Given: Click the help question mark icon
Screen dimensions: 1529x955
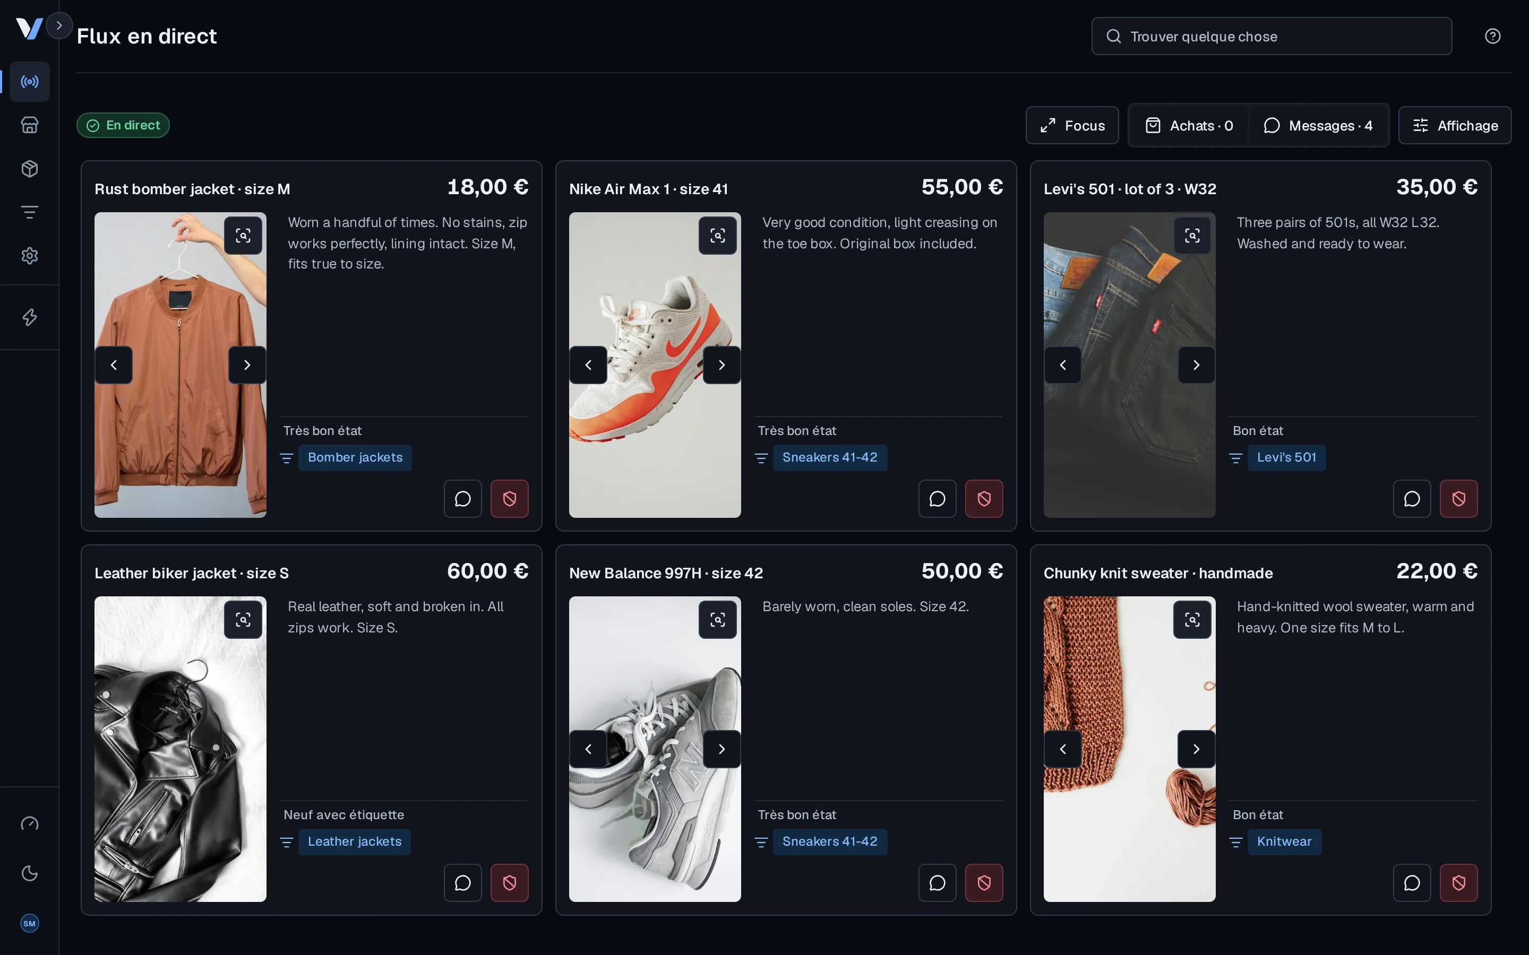Looking at the screenshot, I should (x=1492, y=36).
